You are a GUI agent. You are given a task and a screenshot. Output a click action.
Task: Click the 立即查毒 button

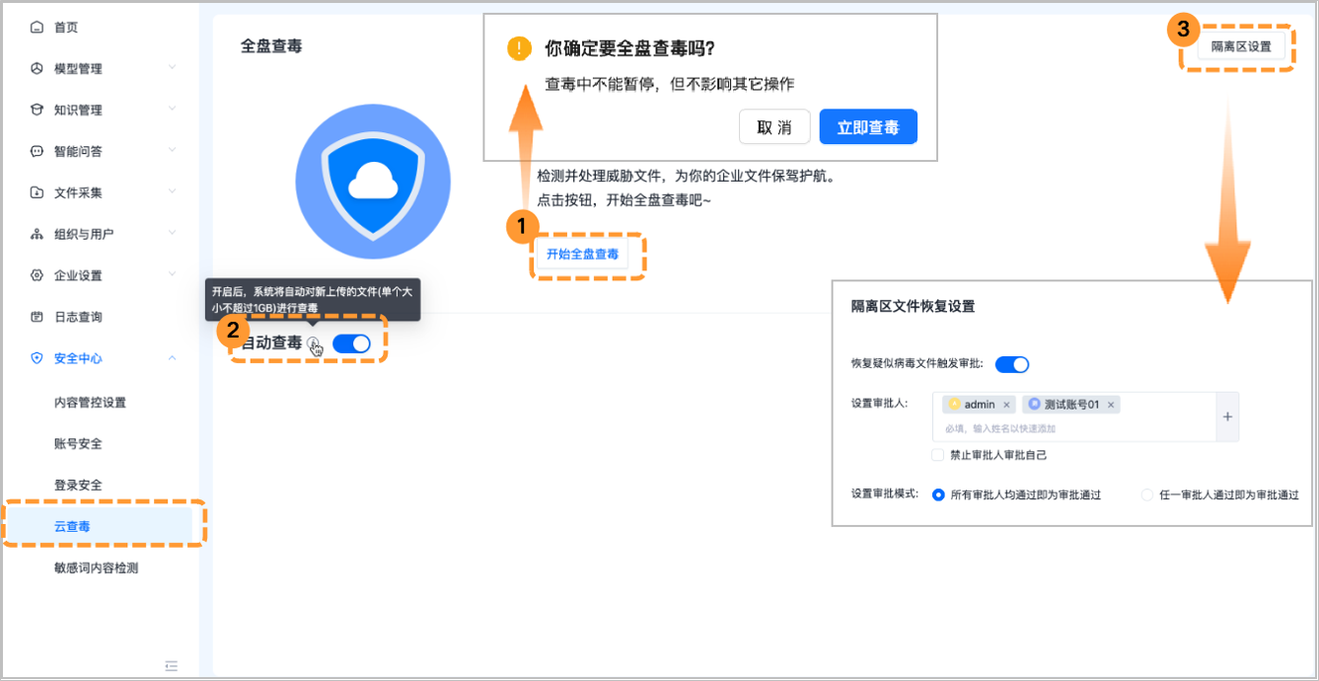point(867,126)
